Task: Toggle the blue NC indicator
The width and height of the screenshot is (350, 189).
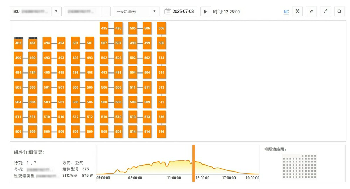Action: pos(286,12)
